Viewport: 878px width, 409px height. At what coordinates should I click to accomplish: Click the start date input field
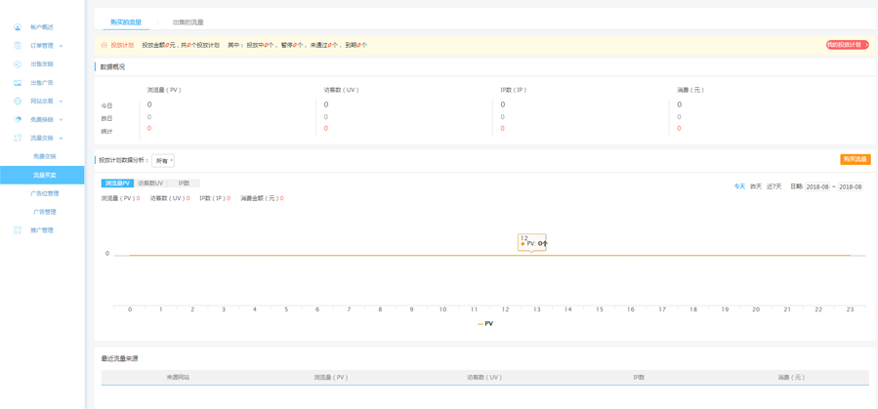pyautogui.click(x=817, y=186)
